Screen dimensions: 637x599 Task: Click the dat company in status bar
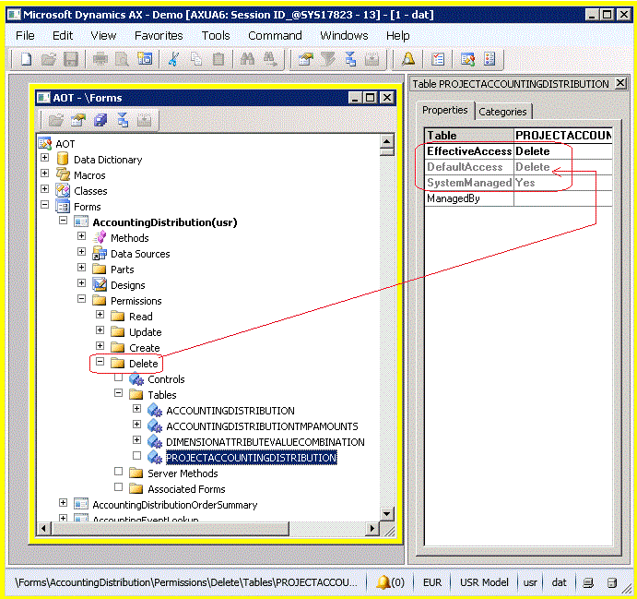pyautogui.click(x=559, y=582)
